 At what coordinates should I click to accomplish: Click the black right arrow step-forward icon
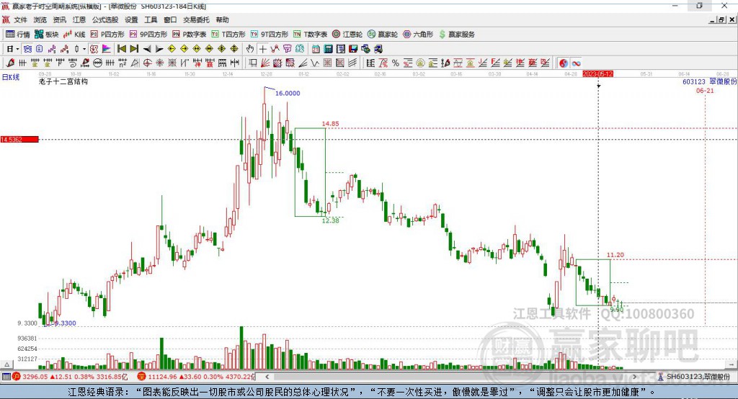pyautogui.click(x=159, y=49)
